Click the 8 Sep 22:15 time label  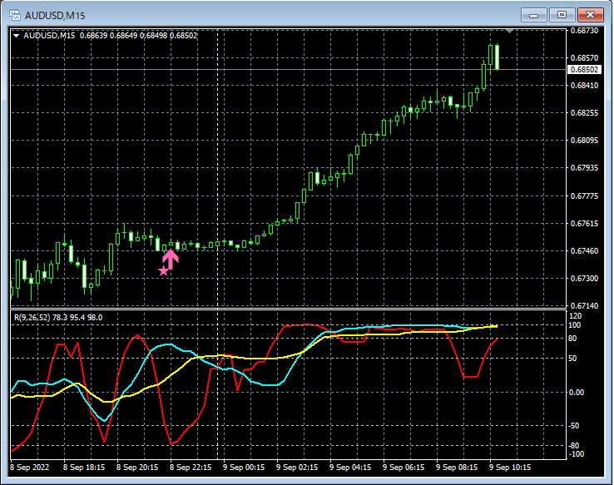[x=191, y=468]
